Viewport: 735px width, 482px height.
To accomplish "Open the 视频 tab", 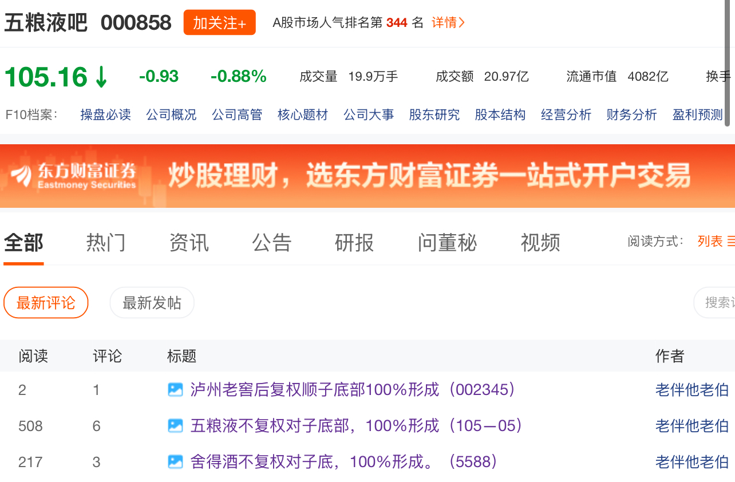I will click(540, 243).
